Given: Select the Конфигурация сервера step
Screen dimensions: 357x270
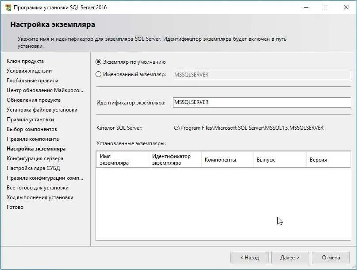Looking at the screenshot, I should pos(35,158).
